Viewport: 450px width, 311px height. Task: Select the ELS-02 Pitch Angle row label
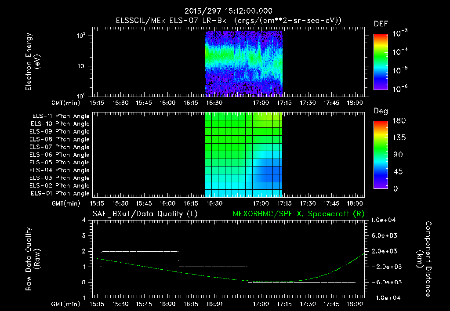point(59,186)
